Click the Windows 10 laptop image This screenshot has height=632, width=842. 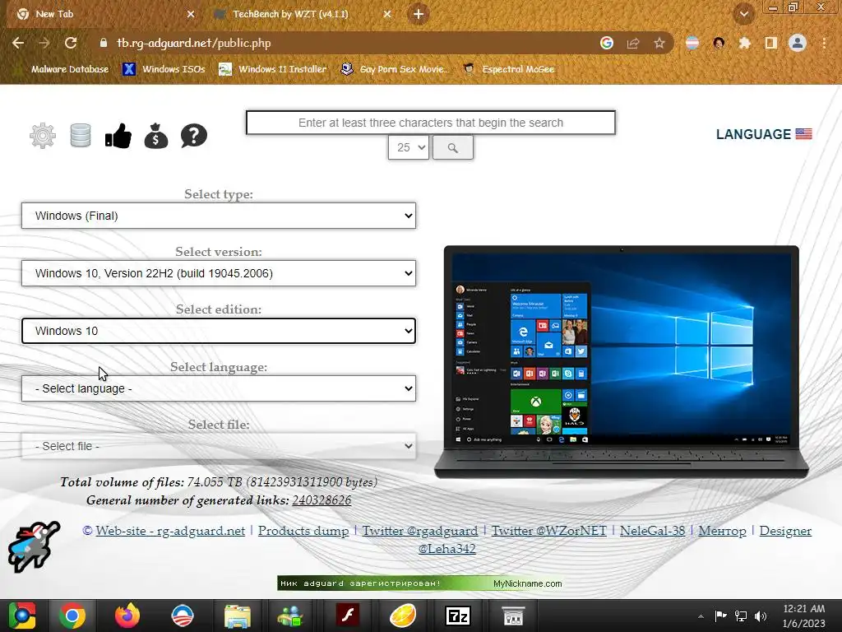coord(622,362)
